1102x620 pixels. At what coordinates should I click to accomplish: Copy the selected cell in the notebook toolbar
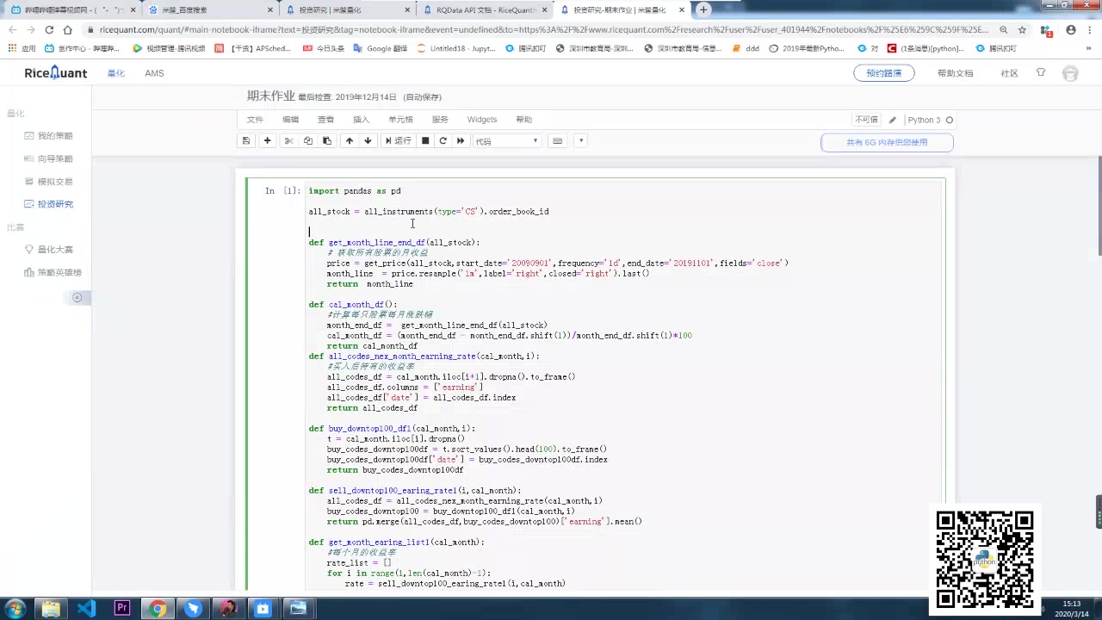(307, 140)
